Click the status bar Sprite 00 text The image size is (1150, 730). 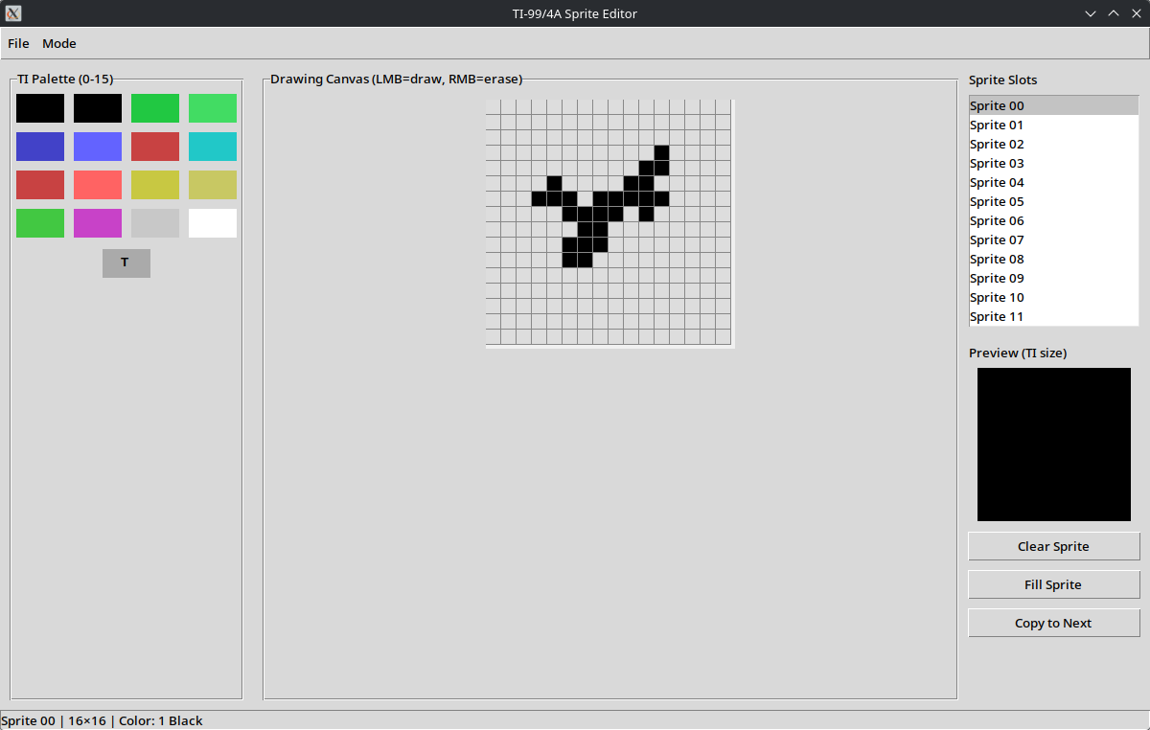pyautogui.click(x=28, y=720)
